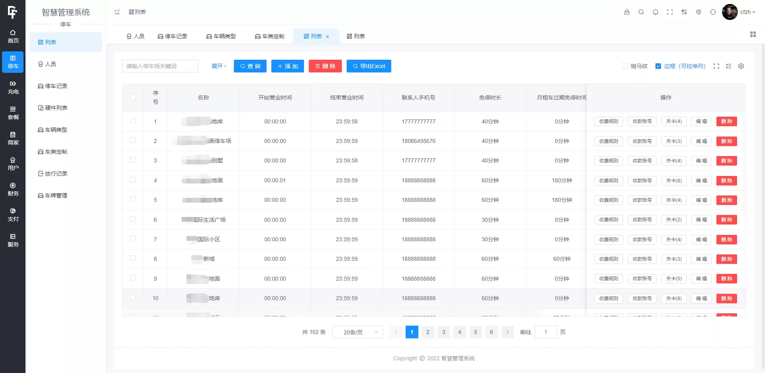The height and width of the screenshot is (373, 765).
Task: Open 放行记录 in the side menu
Action: pyautogui.click(x=66, y=174)
